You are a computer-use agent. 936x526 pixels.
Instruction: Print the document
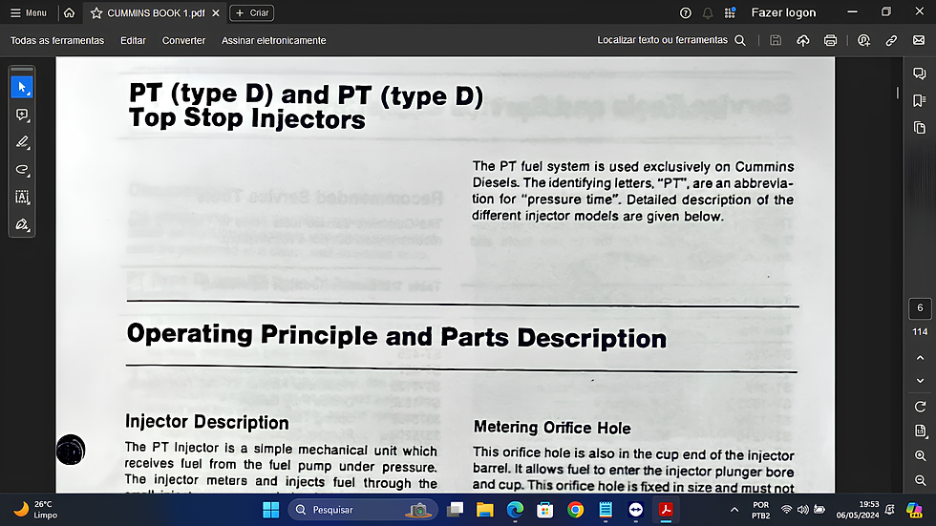[x=830, y=40]
